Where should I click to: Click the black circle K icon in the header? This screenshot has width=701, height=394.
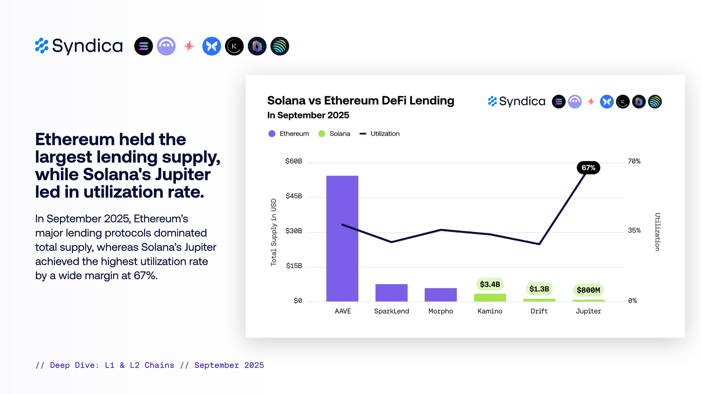pyautogui.click(x=234, y=46)
